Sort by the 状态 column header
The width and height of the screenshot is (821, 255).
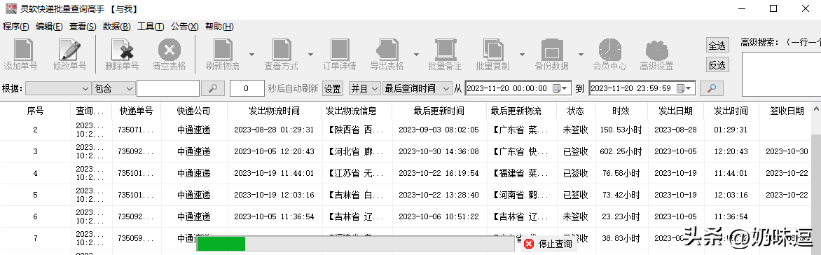[575, 111]
